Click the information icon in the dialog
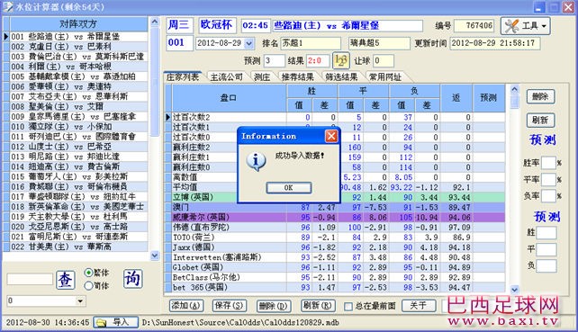This screenshot has width=578, height=332. click(x=256, y=161)
